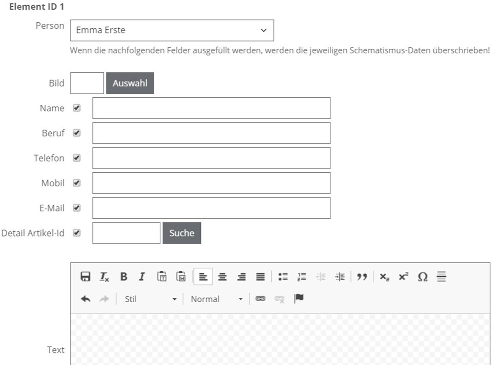Viewport: 493px width, 365px height.
Task: Open the special character Omega tool
Action: pos(422,277)
